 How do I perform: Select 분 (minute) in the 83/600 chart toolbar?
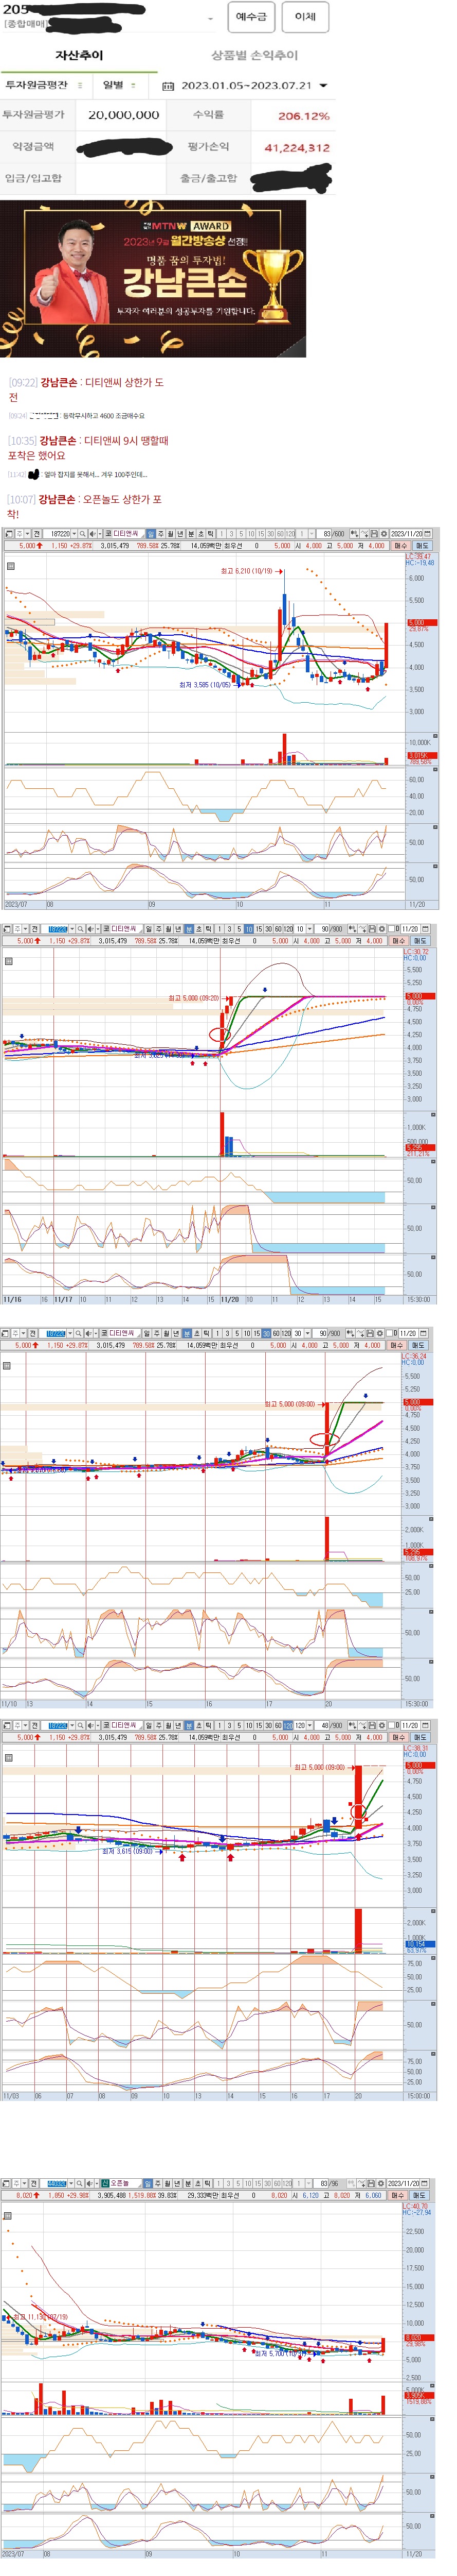[x=191, y=534]
